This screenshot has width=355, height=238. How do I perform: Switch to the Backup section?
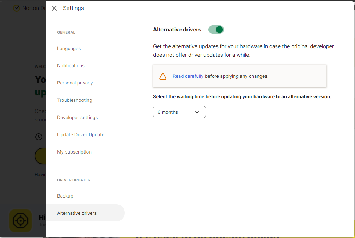coord(65,196)
